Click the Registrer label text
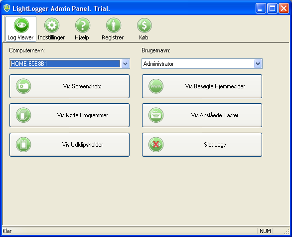The image size is (292, 237). click(x=113, y=37)
